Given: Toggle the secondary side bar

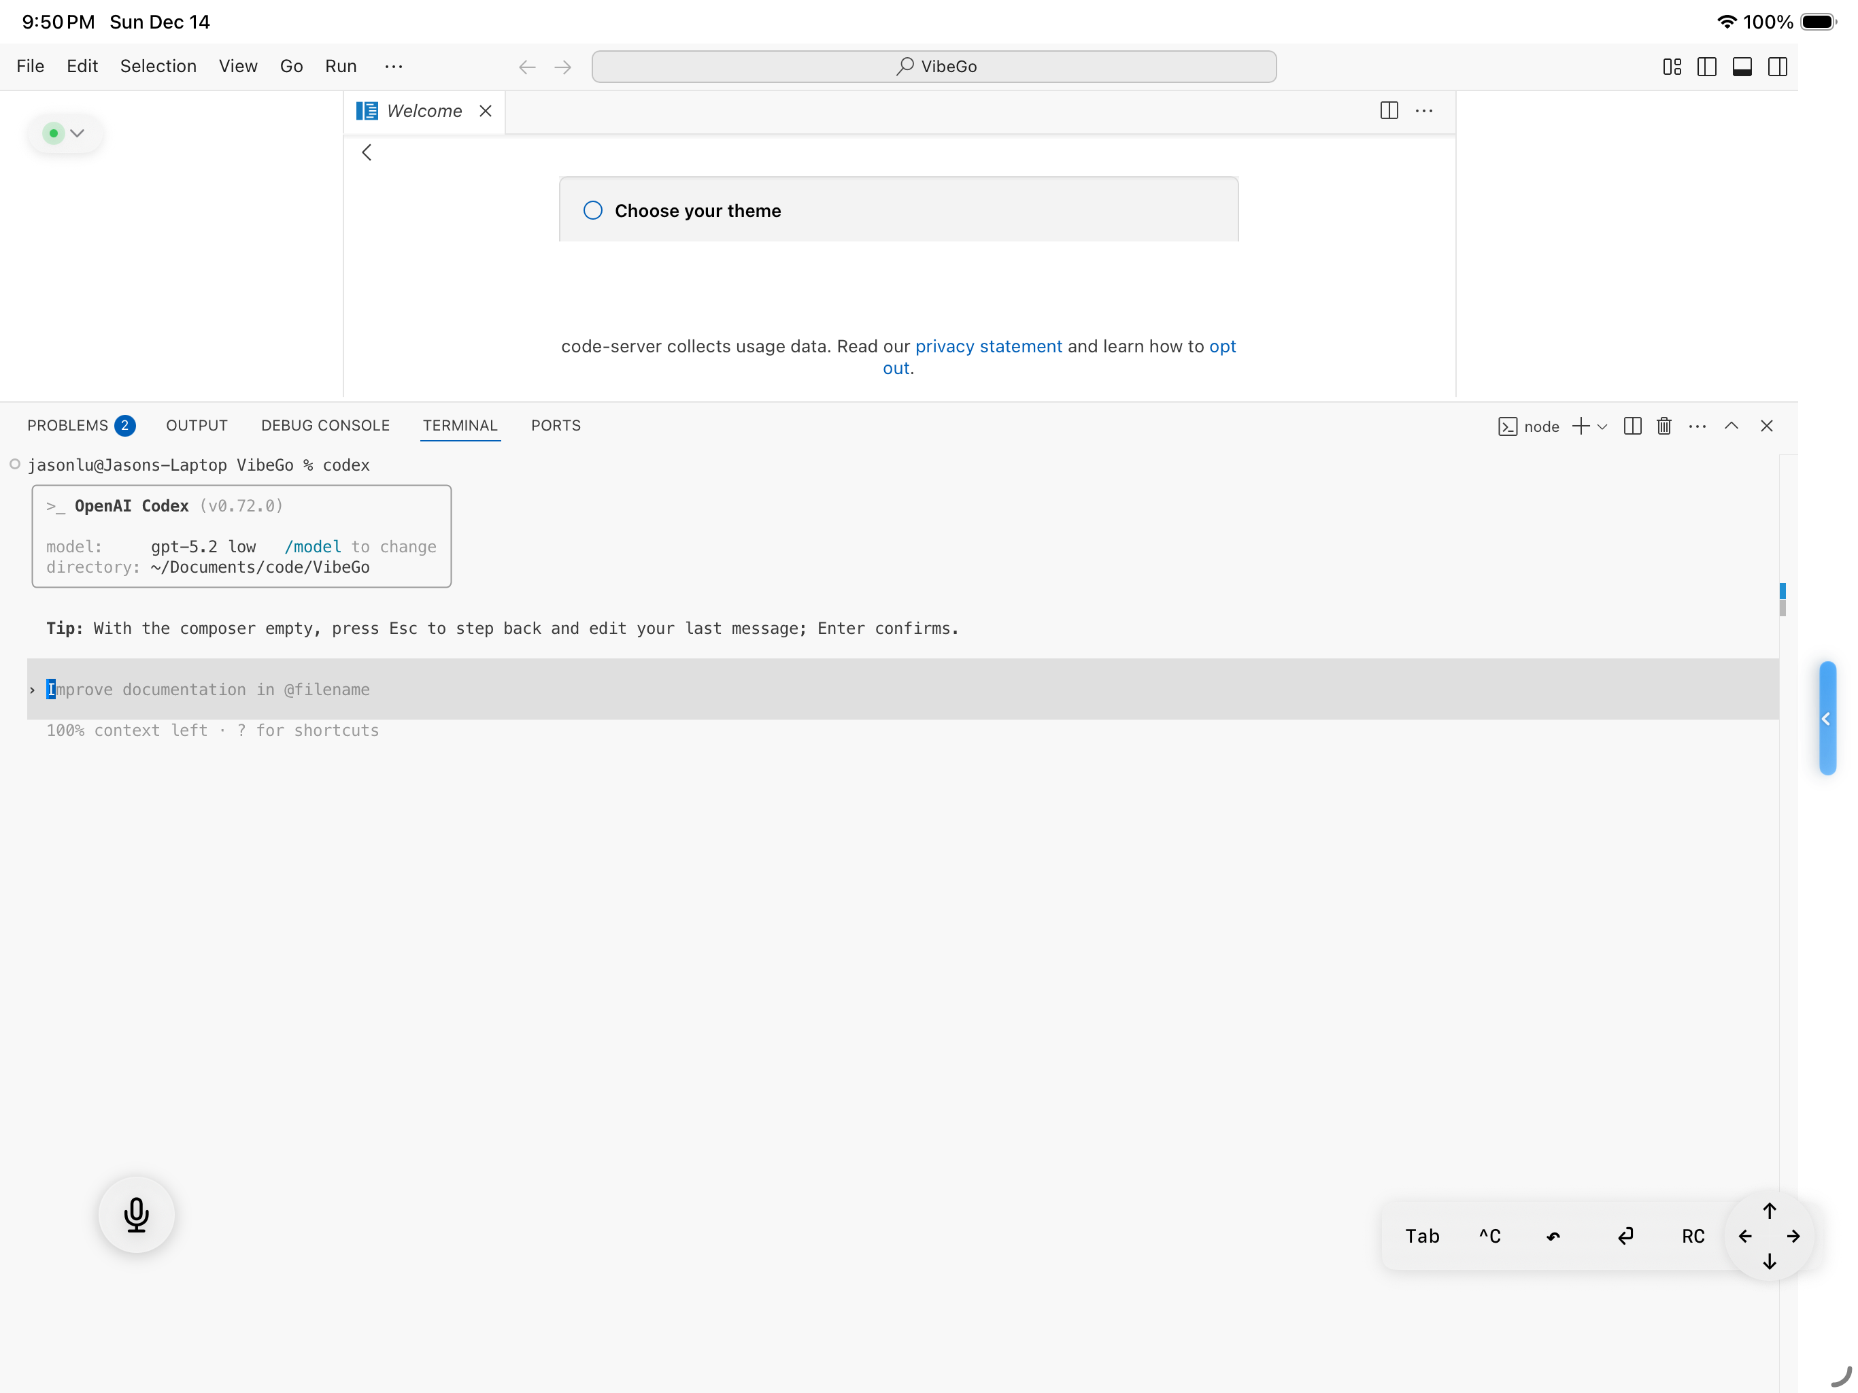Looking at the screenshot, I should pos(1776,67).
